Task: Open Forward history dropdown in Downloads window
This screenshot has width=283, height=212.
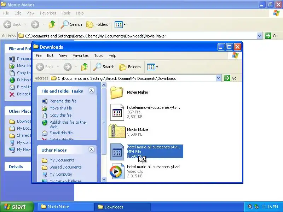Action: (76, 67)
